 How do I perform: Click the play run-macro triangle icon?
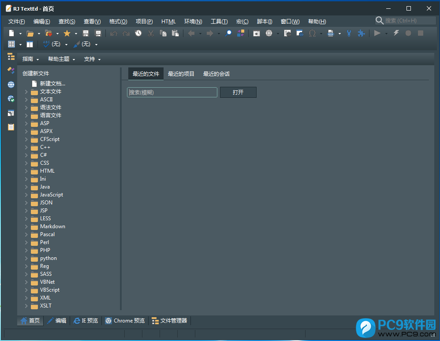pos(377,33)
